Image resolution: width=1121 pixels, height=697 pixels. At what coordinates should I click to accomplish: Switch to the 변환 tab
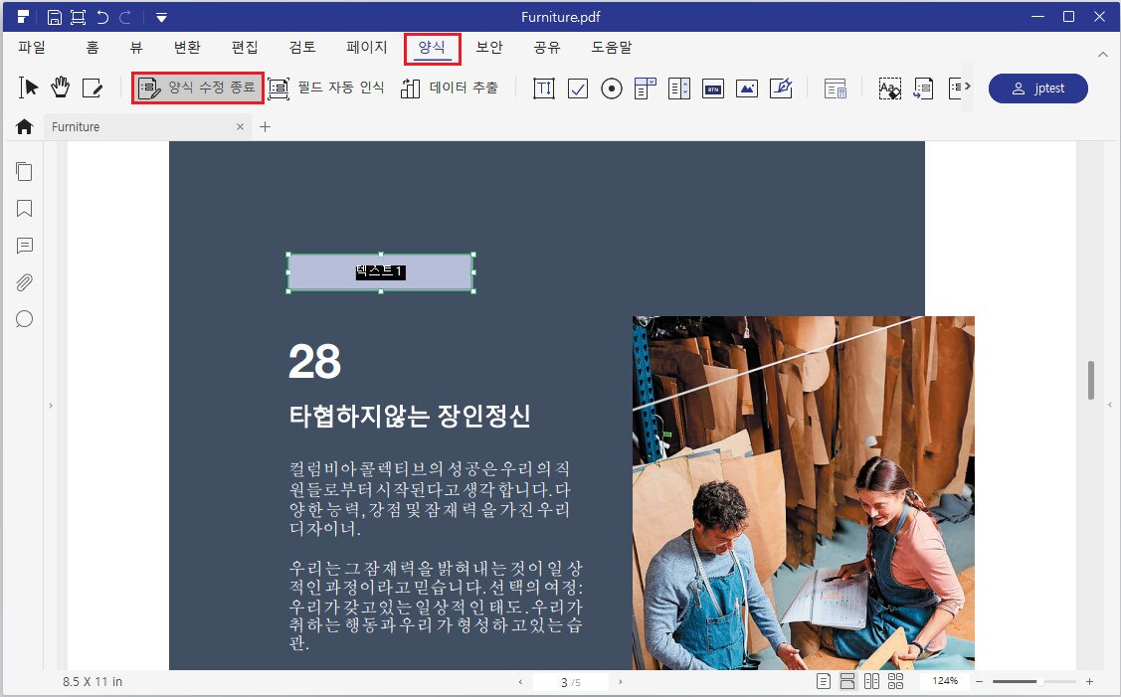[187, 47]
